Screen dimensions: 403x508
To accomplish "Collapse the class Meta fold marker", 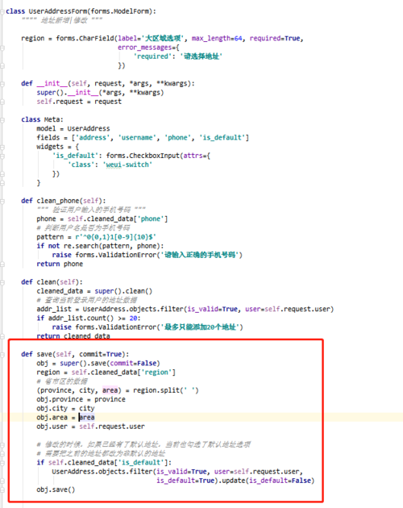I will pyautogui.click(x=2, y=120).
